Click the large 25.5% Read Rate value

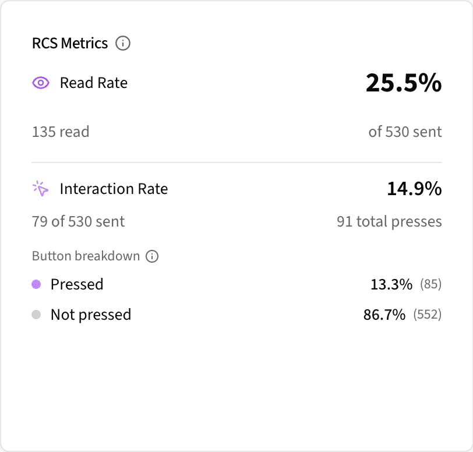click(404, 83)
